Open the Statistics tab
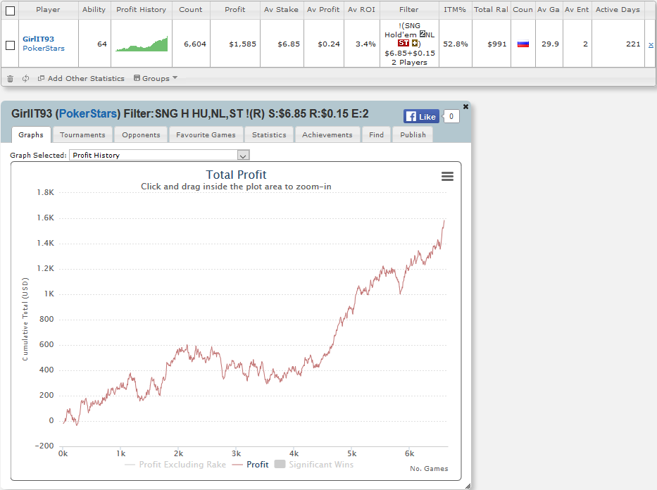The height and width of the screenshot is (490, 657). [x=269, y=135]
